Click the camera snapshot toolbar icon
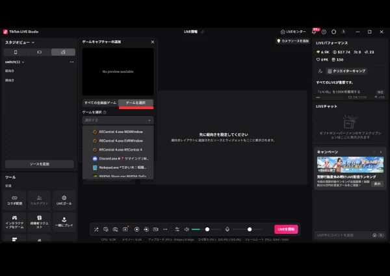Viewport: 390px width, 276px height. click(115, 229)
